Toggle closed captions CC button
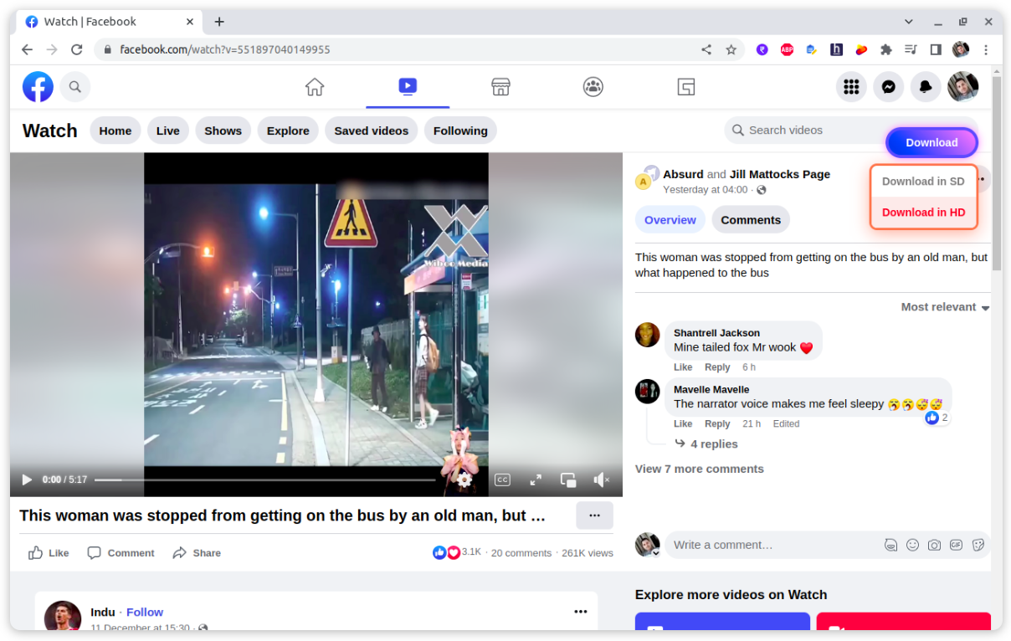Image resolution: width=1011 pixels, height=641 pixels. pos(502,479)
